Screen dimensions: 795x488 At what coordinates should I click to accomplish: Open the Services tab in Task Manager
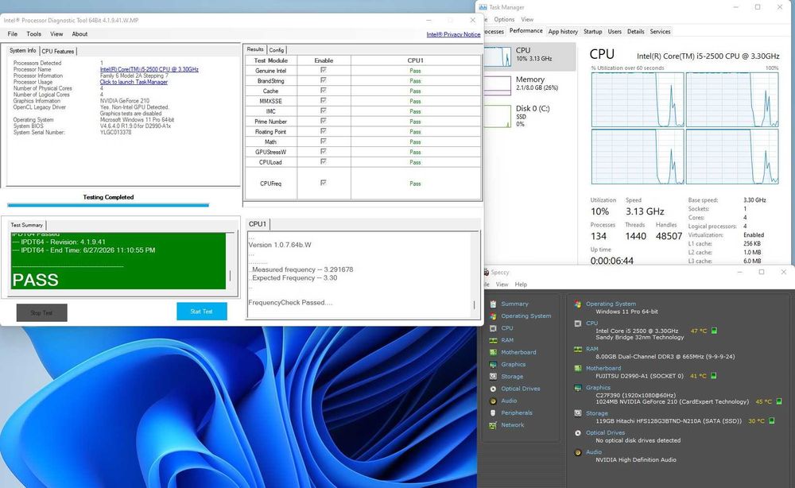(660, 32)
